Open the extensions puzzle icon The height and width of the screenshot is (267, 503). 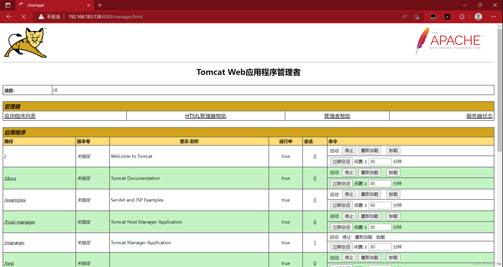pyautogui.click(x=462, y=17)
